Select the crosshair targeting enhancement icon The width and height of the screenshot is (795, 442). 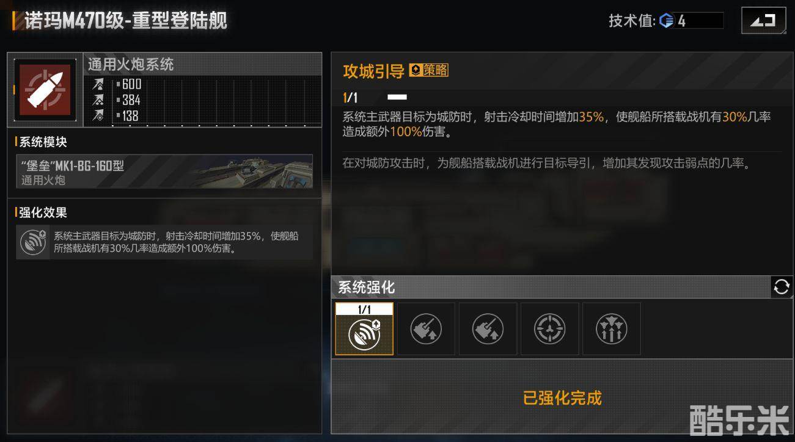click(x=549, y=329)
